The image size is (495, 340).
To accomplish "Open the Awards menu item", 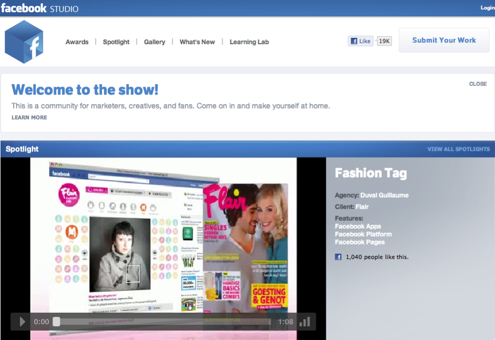I will coord(77,42).
